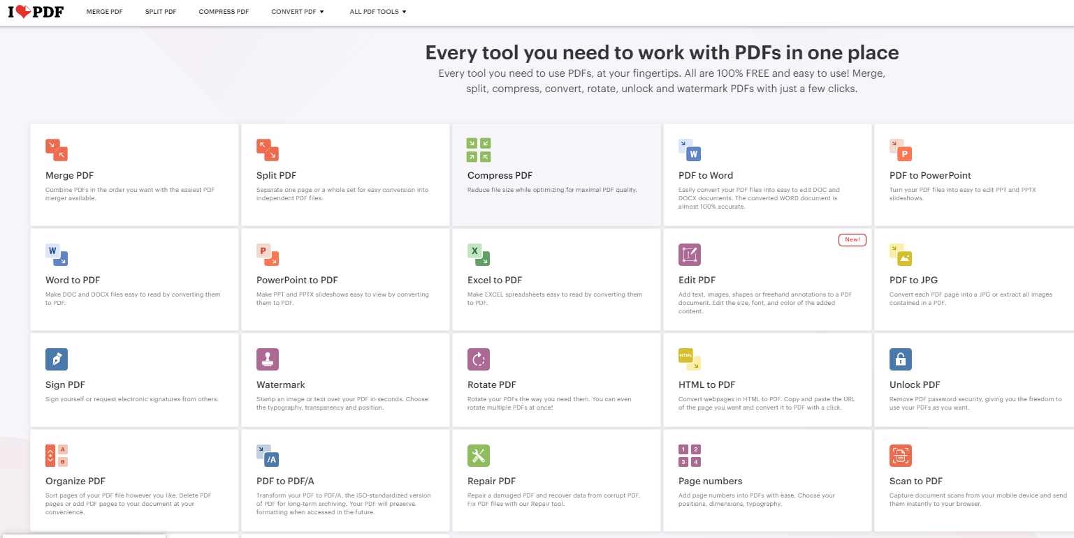Image resolution: width=1074 pixels, height=538 pixels.
Task: Click the 'Convert webpages in HTML to PDF' description
Action: click(x=767, y=403)
